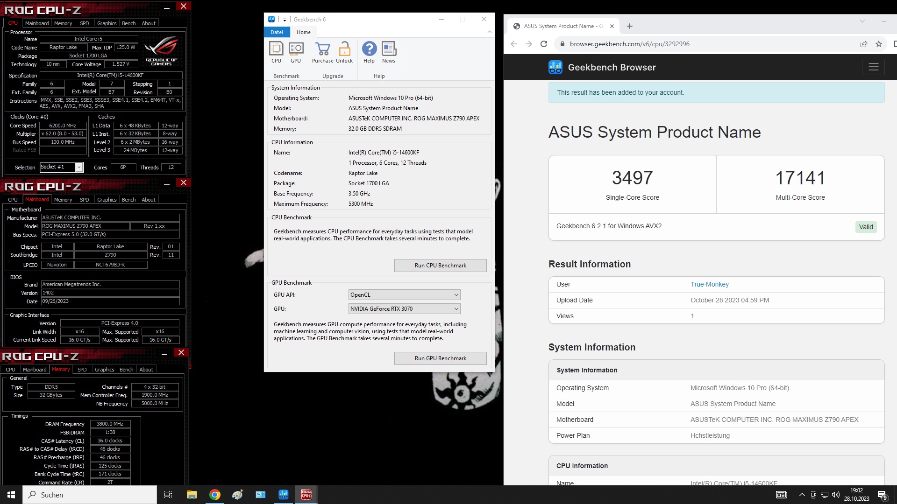Switch to Geekbench in the taskbar
The height and width of the screenshot is (504, 897).
tap(284, 495)
